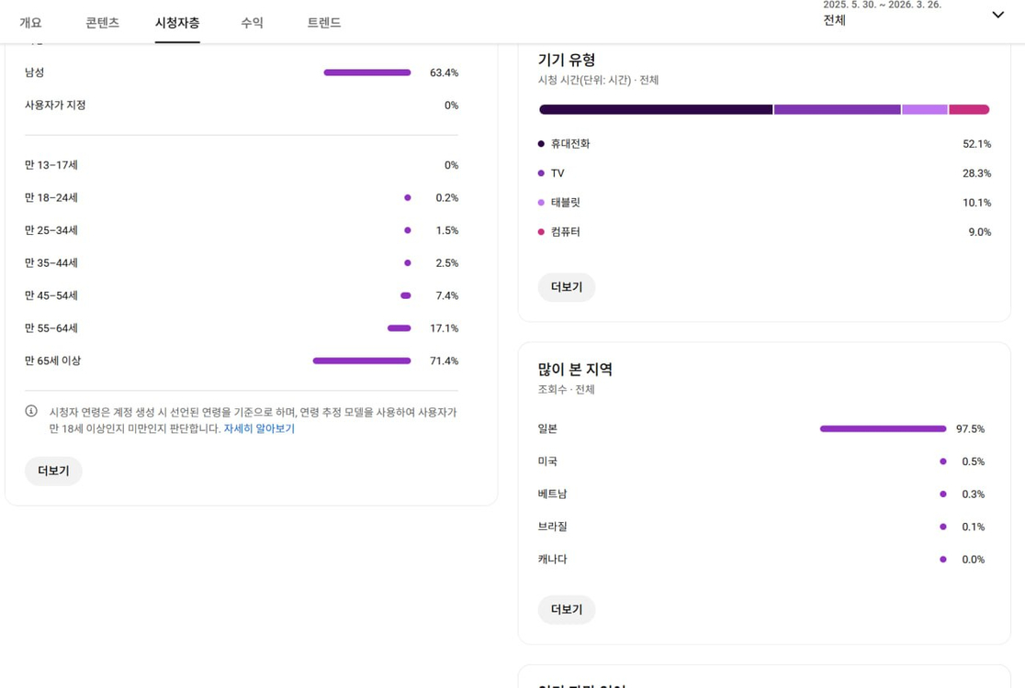This screenshot has width=1025, height=688.
Task: Select the TV legend color dot
Action: coord(542,173)
